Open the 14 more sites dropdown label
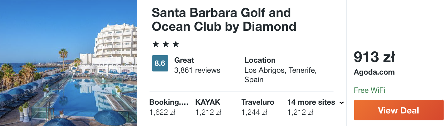Image resolution: width=448 pixels, height=126 pixels. (311, 102)
